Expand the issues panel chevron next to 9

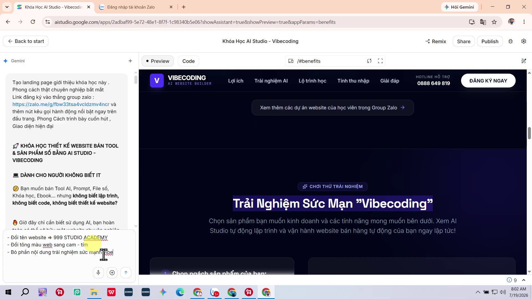coord(523,280)
